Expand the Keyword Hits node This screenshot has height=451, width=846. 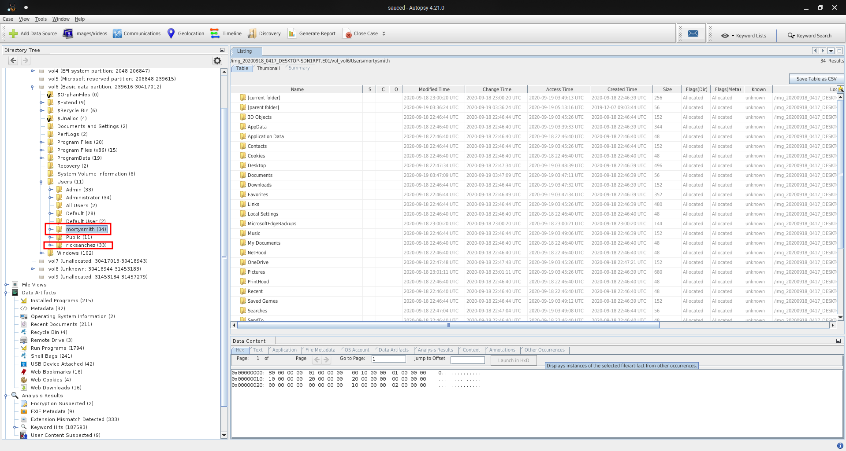pyautogui.click(x=15, y=427)
